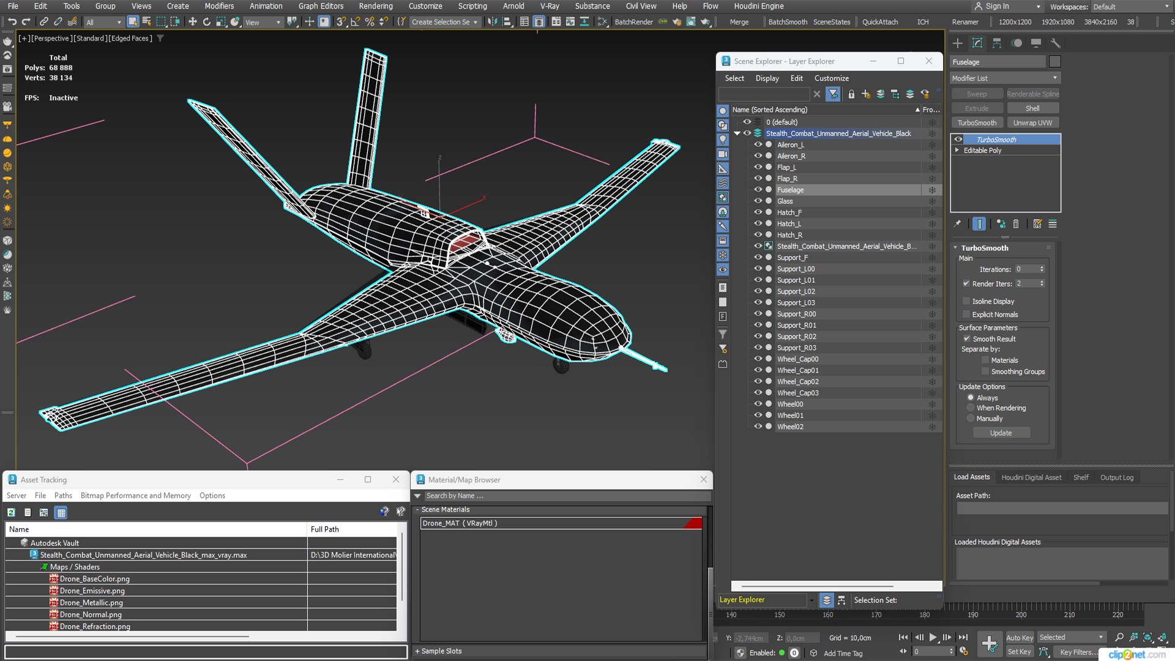Remove modifier with the trash icon
The image size is (1175, 661).
pos(1016,224)
